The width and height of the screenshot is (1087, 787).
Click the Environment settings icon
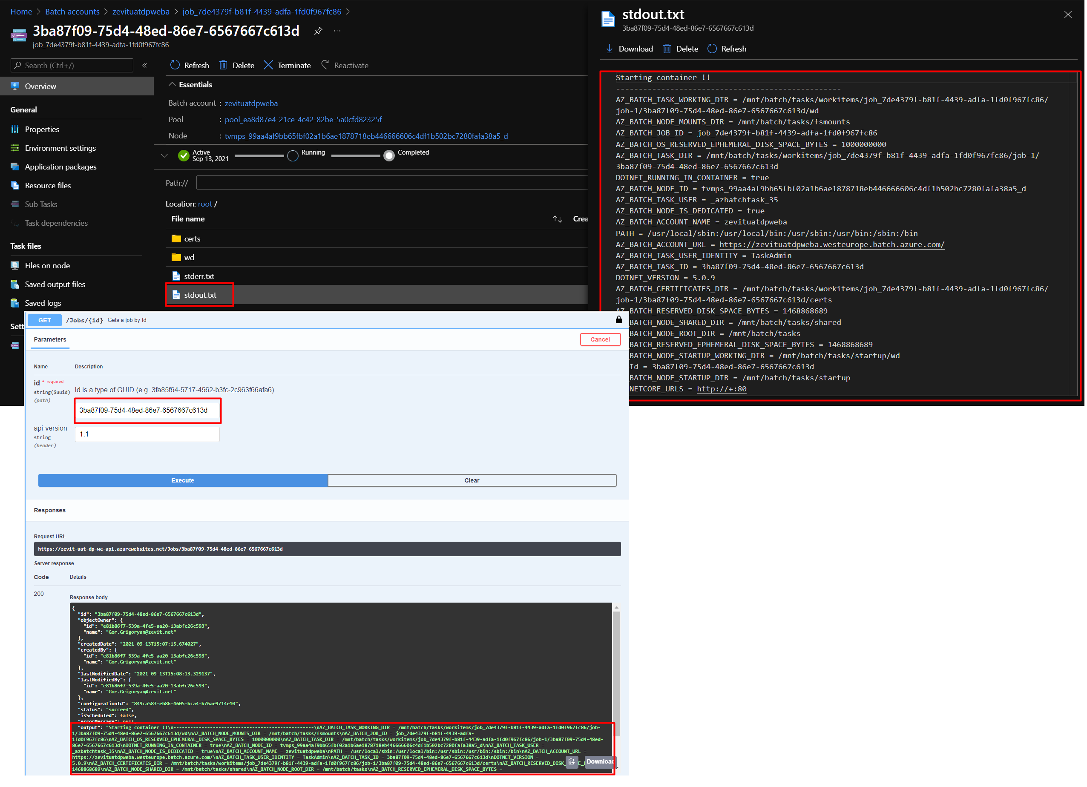point(15,148)
